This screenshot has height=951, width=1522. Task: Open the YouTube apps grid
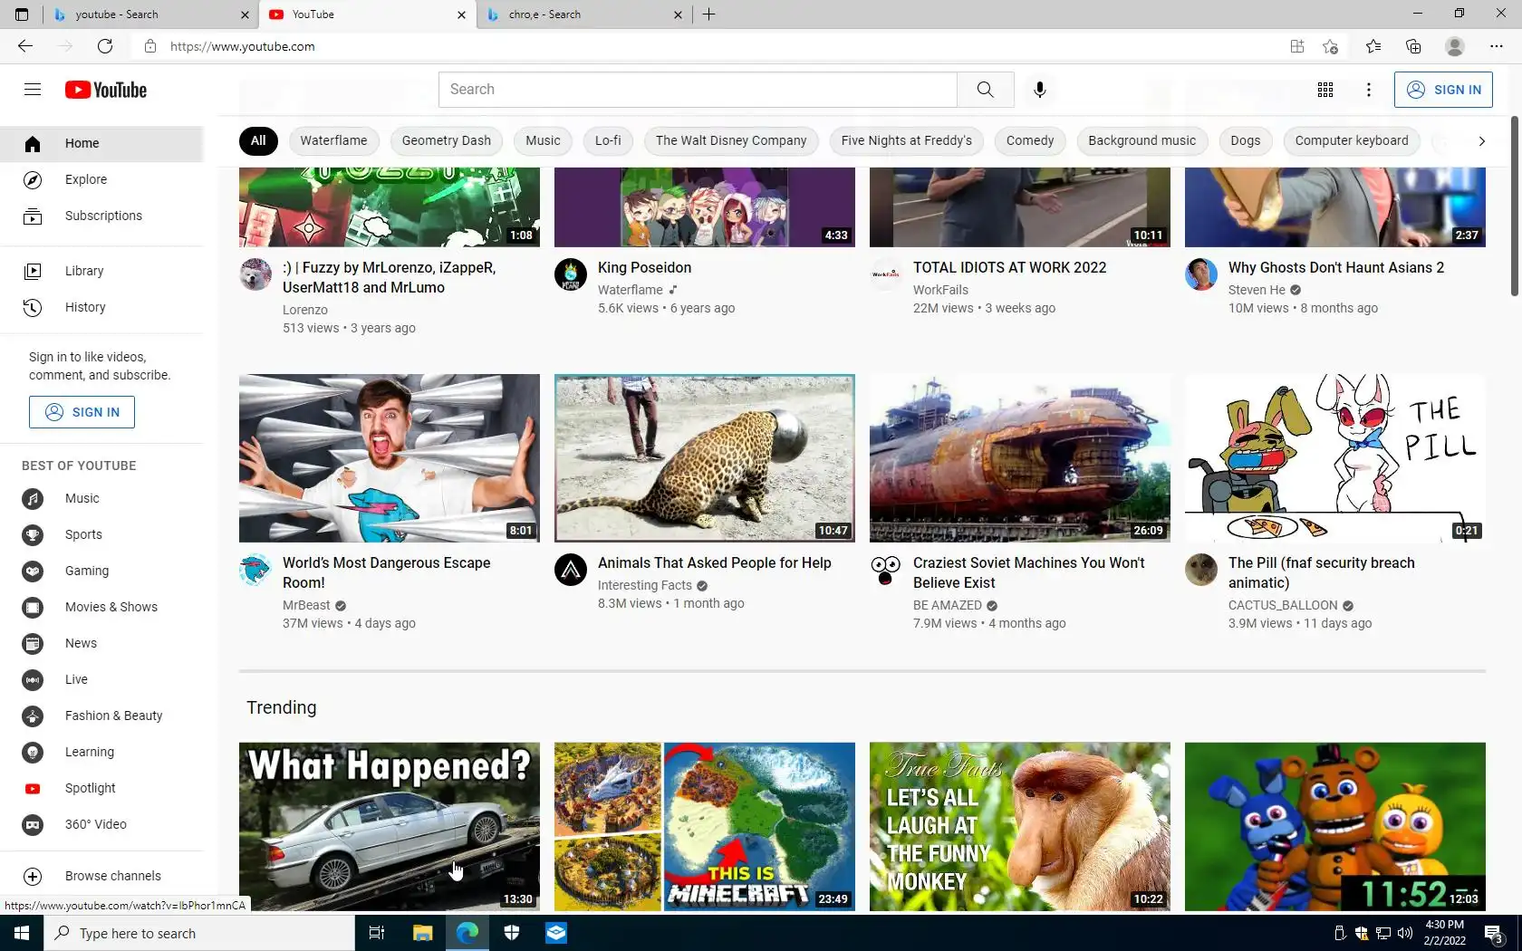(1325, 90)
